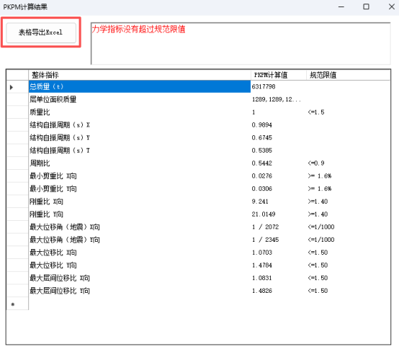Maximize the PKPM计算结果 window

pyautogui.click(x=366, y=6)
